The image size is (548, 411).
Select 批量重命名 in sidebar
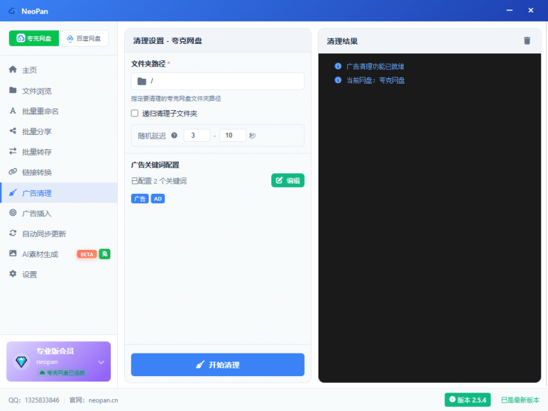point(40,111)
